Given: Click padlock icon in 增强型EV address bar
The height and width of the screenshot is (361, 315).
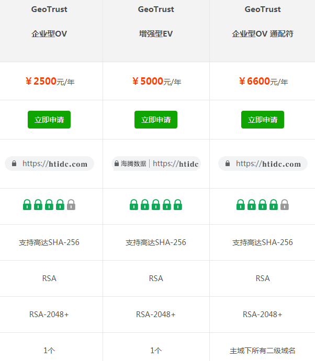Looking at the screenshot, I should pyautogui.click(x=117, y=164).
